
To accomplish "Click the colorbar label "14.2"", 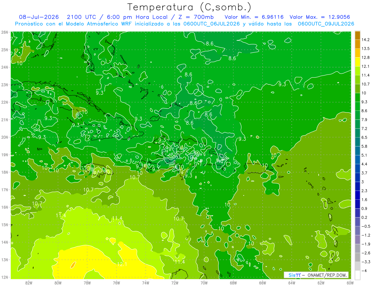I will pos(365,40).
